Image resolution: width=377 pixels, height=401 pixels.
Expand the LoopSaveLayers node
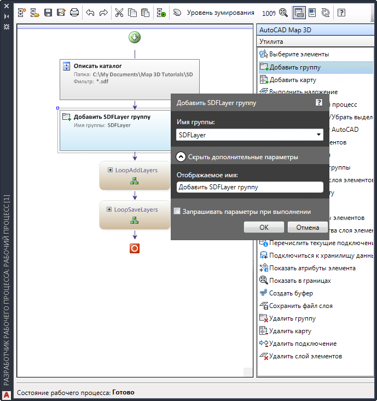pos(109,210)
